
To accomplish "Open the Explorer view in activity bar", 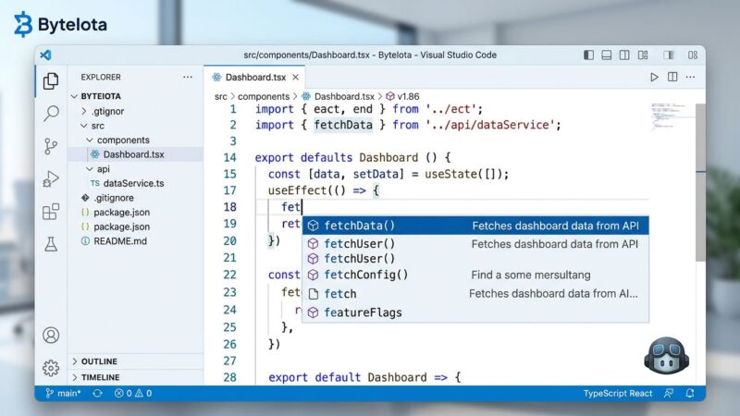I will [x=51, y=81].
